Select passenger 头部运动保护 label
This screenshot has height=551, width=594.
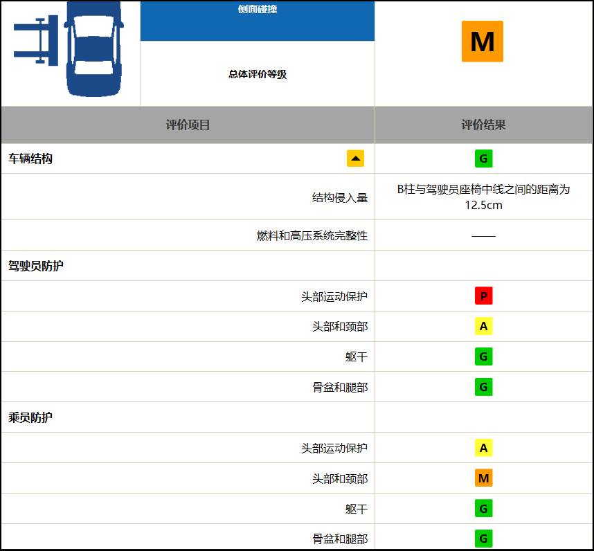tap(334, 449)
